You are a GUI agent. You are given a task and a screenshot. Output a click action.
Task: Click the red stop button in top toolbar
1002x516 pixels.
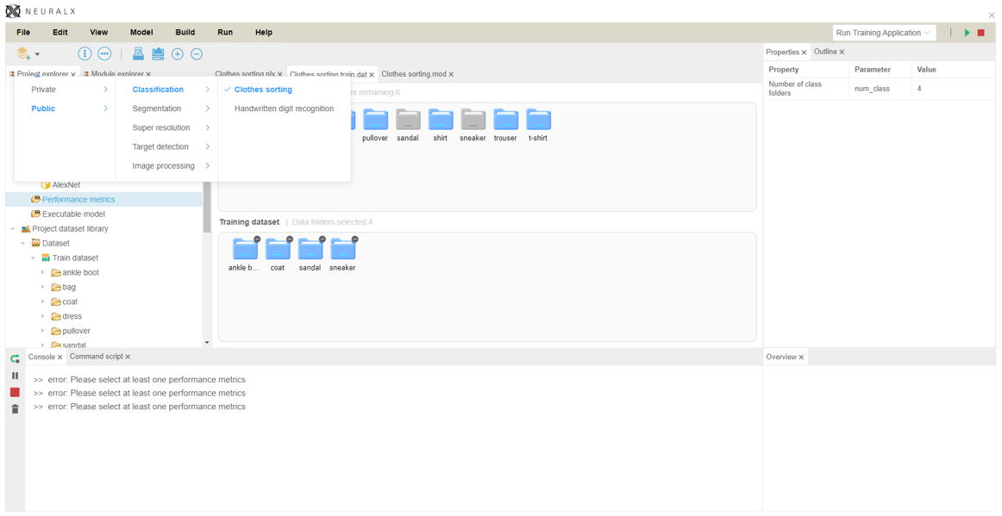click(980, 33)
